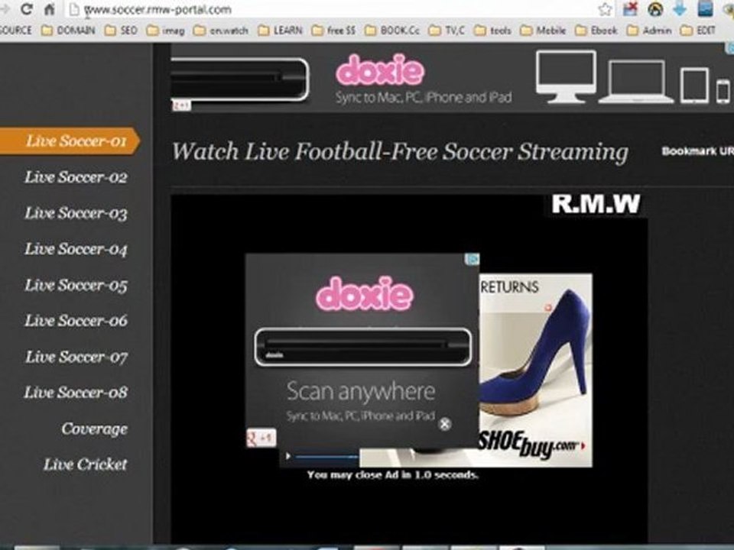Select the Live Soccer-08 channel

[x=76, y=393]
